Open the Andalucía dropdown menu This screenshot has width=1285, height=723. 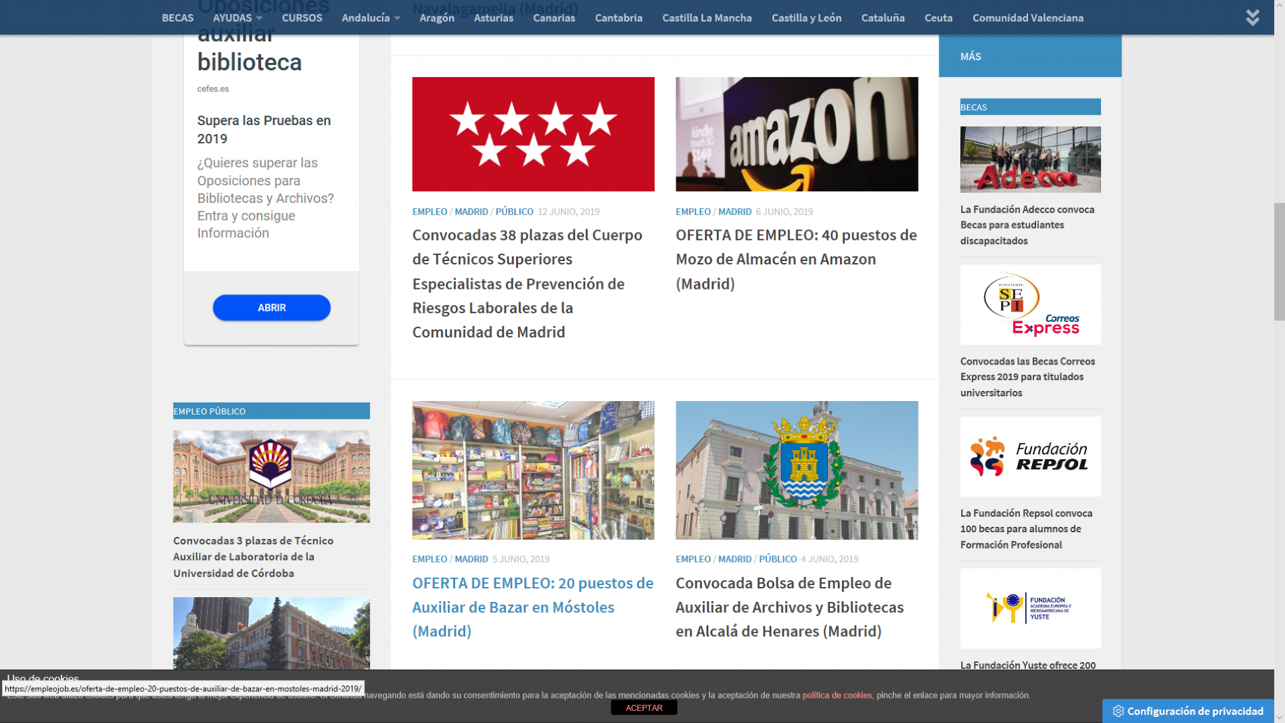(x=371, y=18)
